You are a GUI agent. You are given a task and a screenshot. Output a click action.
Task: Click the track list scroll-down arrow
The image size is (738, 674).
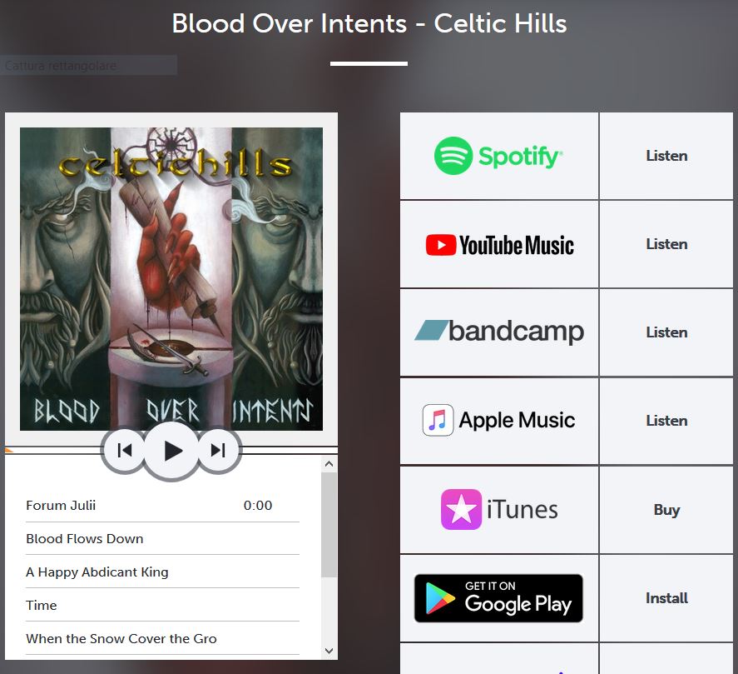[x=329, y=652]
